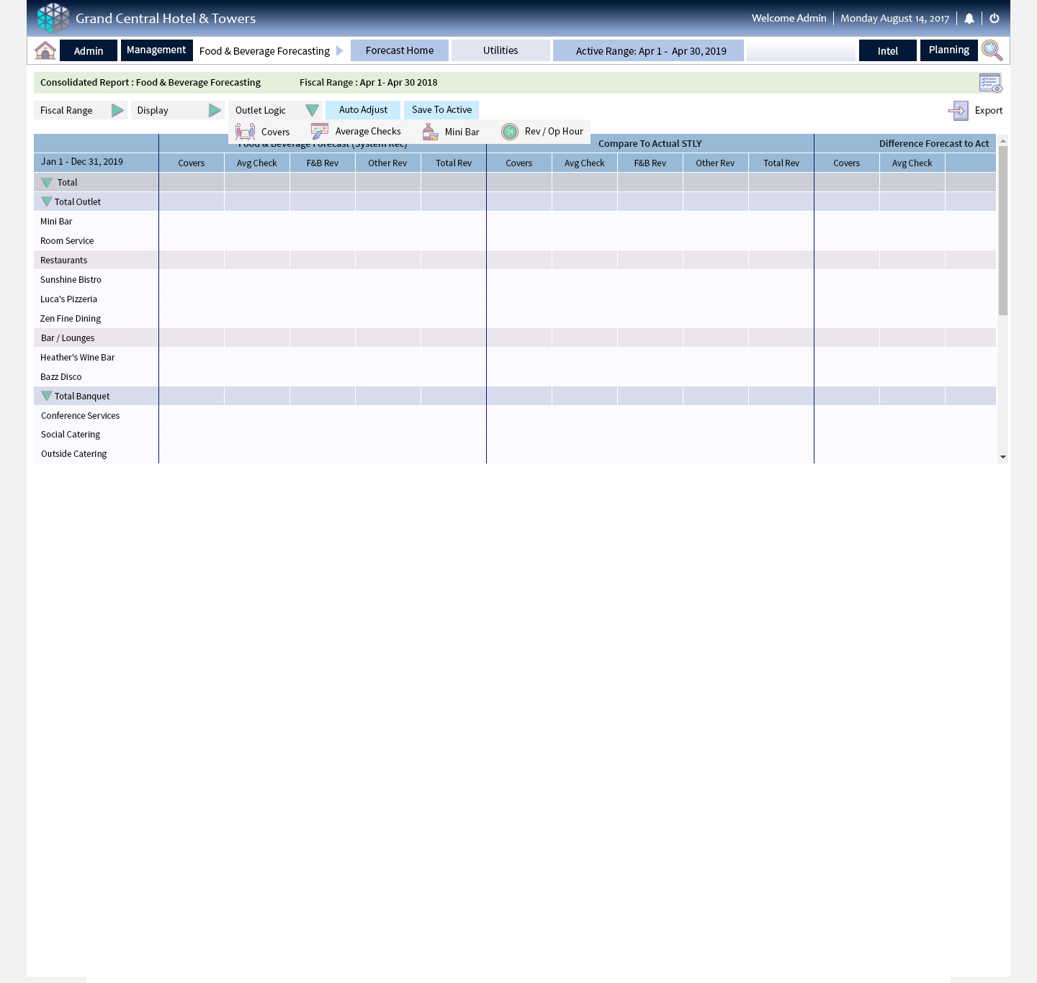The height and width of the screenshot is (983, 1037).
Task: Open the magnifier search icon
Action: 992,50
